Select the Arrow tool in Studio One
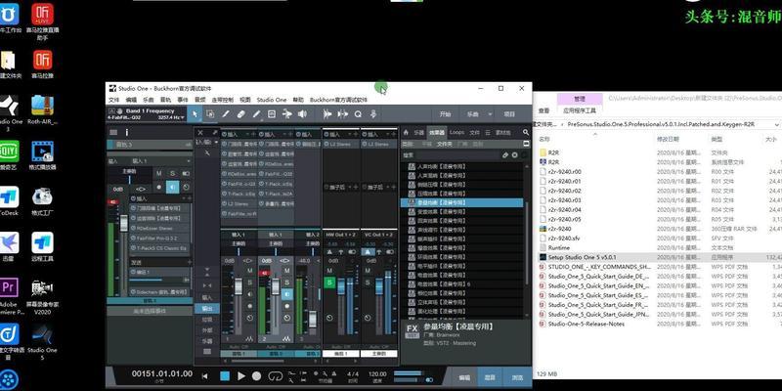782x391 pixels. click(x=195, y=114)
